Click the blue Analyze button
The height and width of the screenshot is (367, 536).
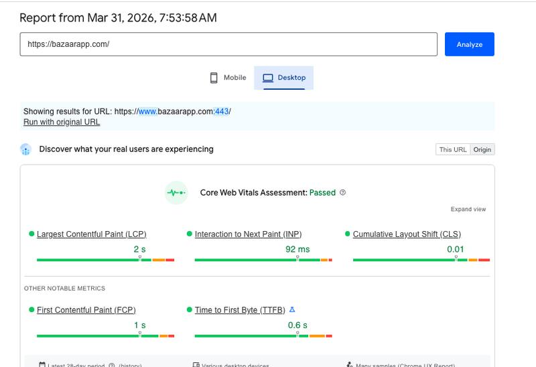[470, 44]
